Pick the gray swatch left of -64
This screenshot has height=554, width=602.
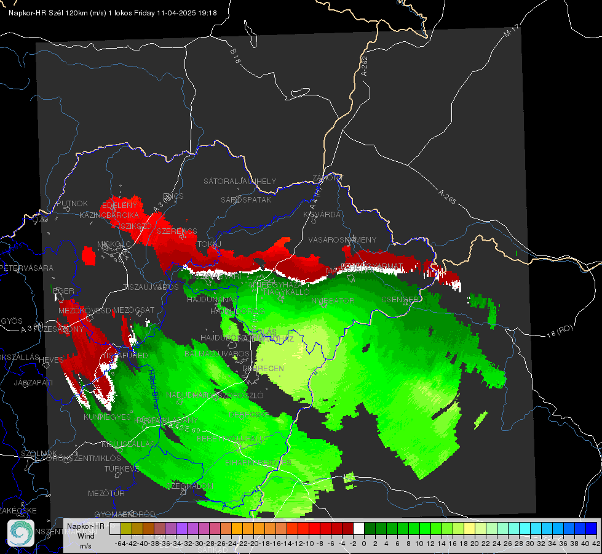(115, 528)
